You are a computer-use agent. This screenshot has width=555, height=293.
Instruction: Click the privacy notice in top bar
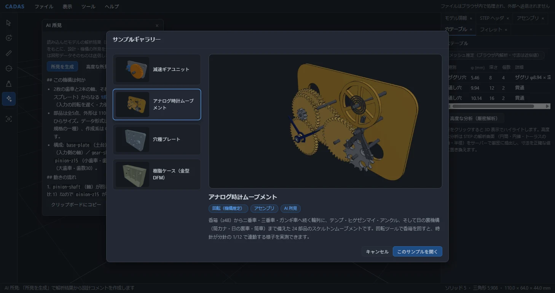point(495,6)
